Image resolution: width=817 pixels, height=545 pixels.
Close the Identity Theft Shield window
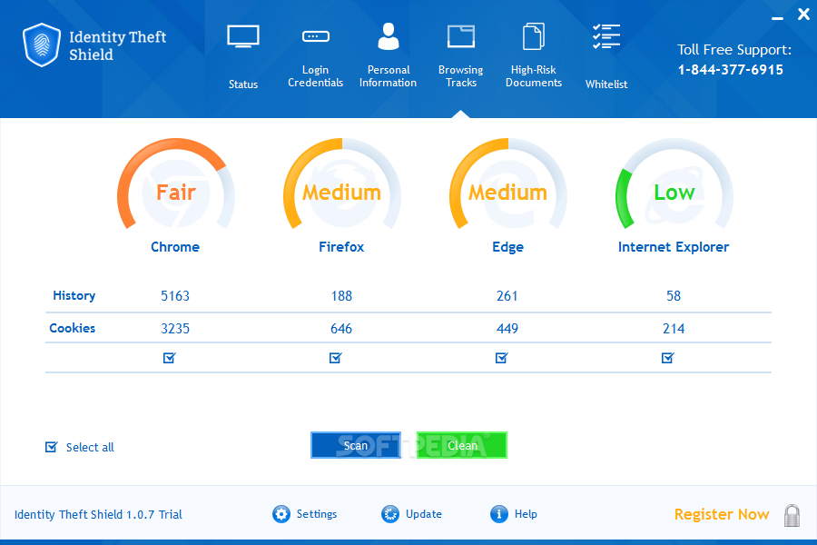point(803,15)
